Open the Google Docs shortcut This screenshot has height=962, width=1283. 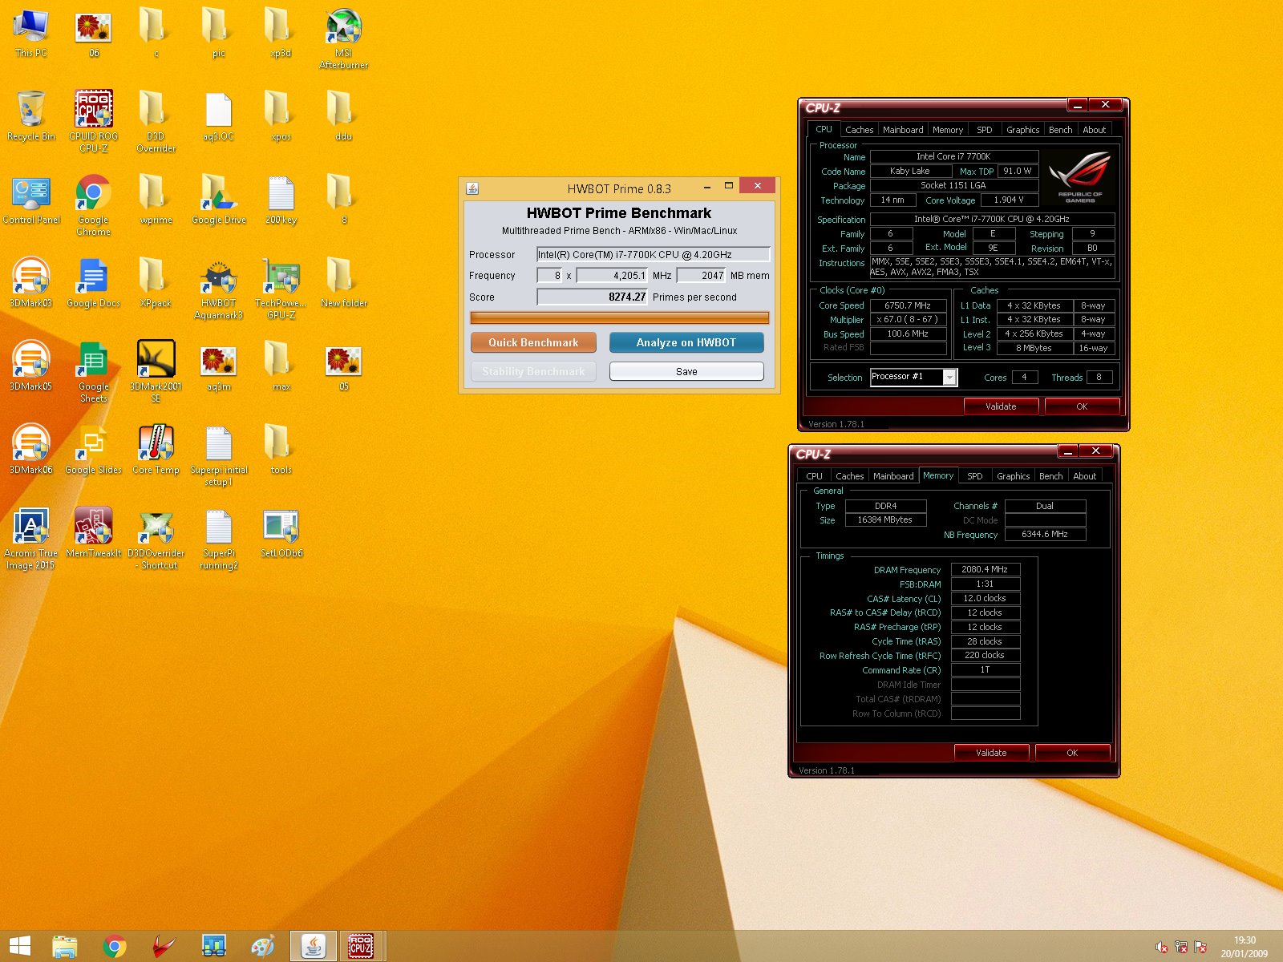coord(94,283)
